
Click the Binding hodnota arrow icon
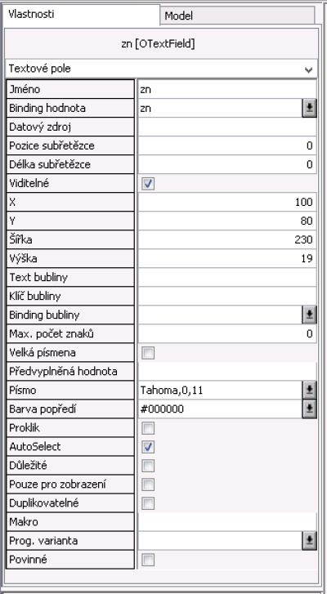[309, 109]
